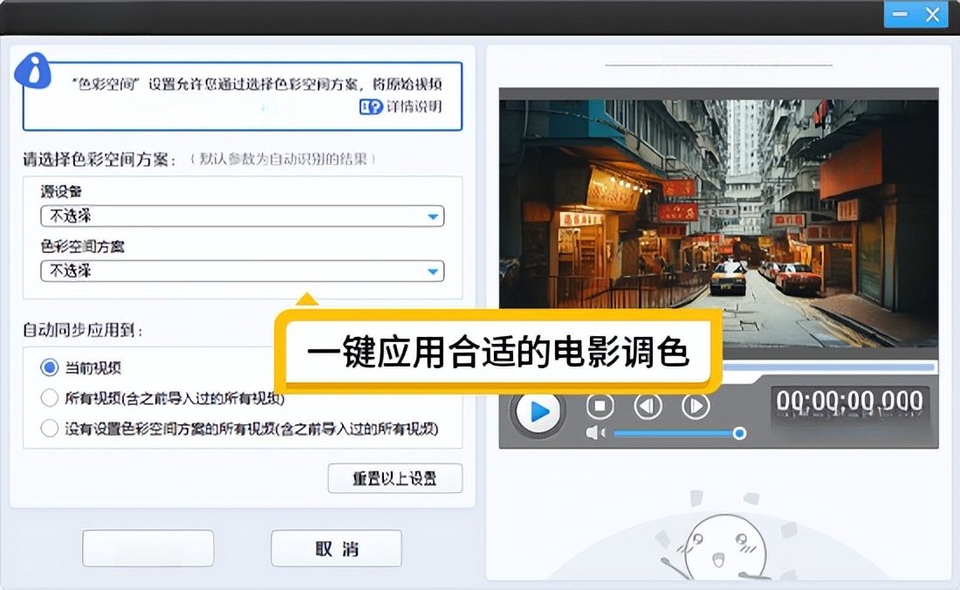This screenshot has height=590, width=960.
Task: Click the 取消 button
Action: tap(336, 548)
